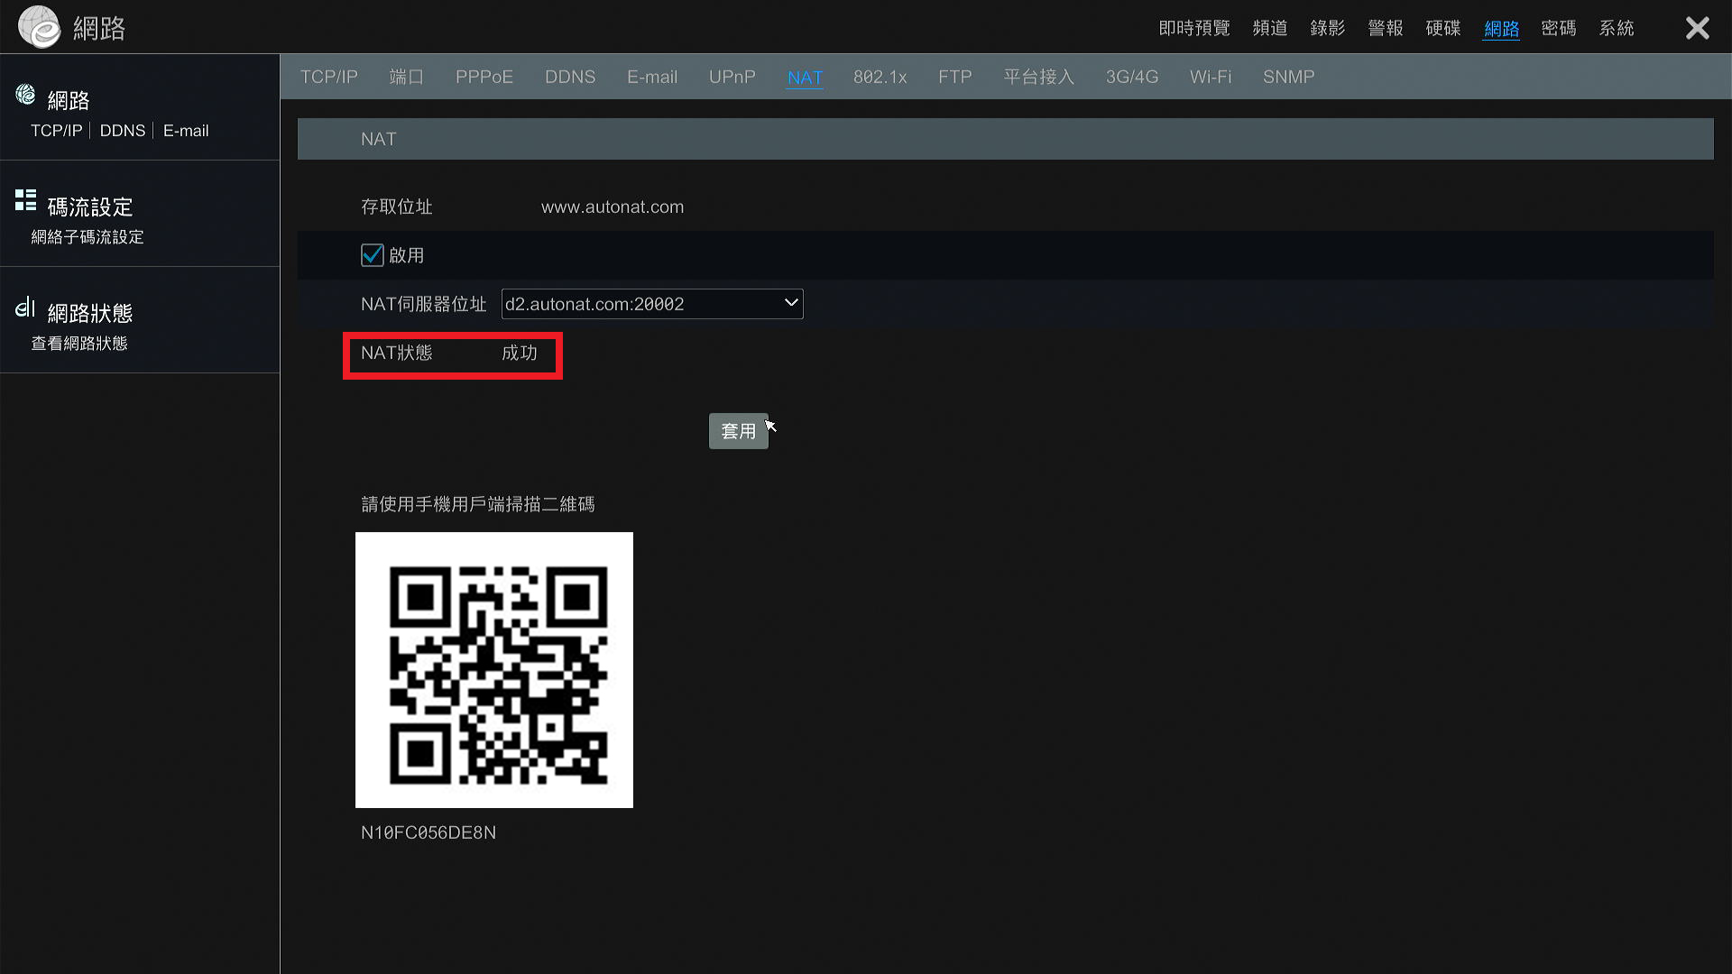Click the 網路狀態 signal icon

(25, 308)
